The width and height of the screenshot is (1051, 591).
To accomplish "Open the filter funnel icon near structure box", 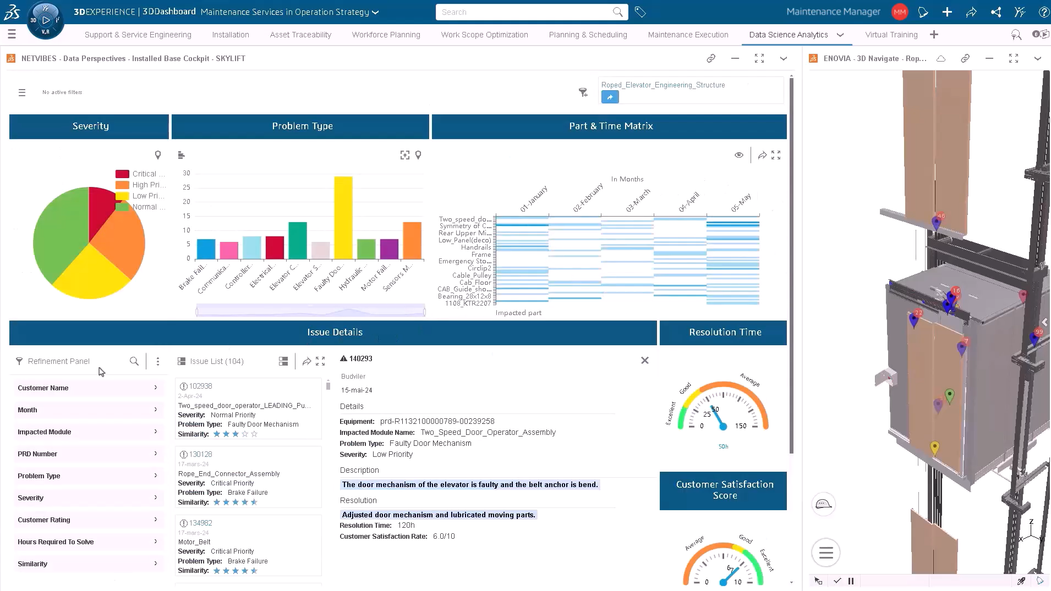I will (583, 92).
